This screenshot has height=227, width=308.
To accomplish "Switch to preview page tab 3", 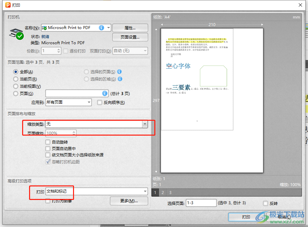I will [170, 192].
